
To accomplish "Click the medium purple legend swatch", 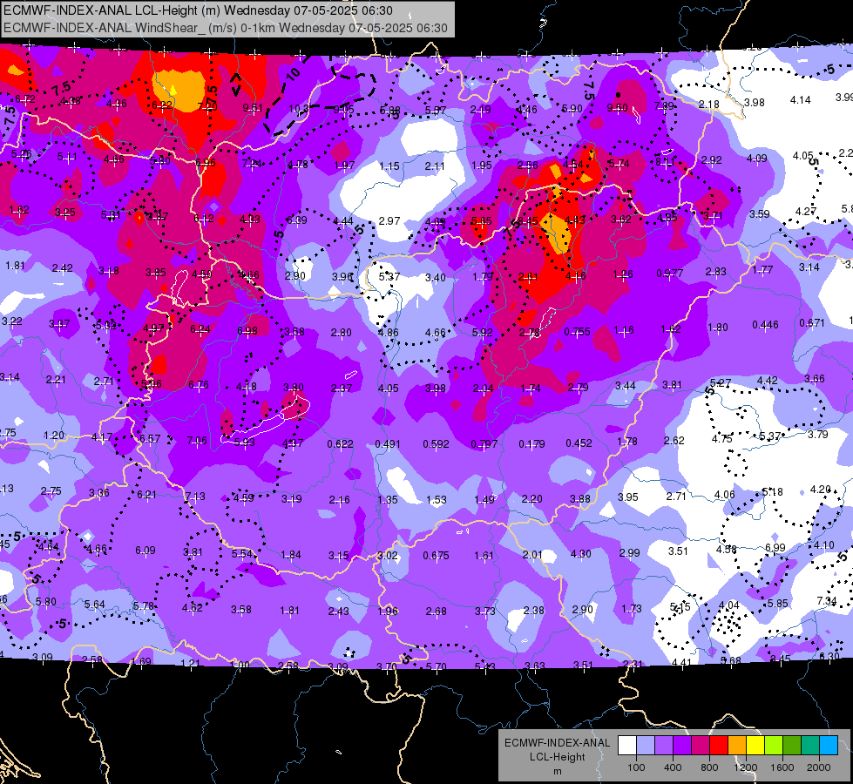I will click(664, 746).
